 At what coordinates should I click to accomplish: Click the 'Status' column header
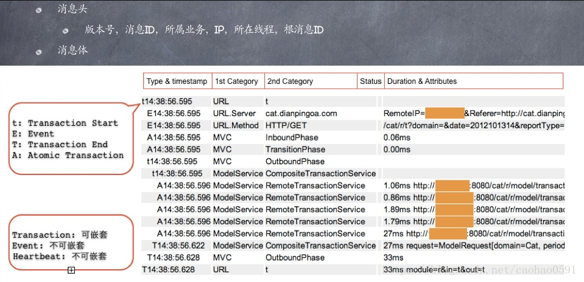[x=371, y=81]
